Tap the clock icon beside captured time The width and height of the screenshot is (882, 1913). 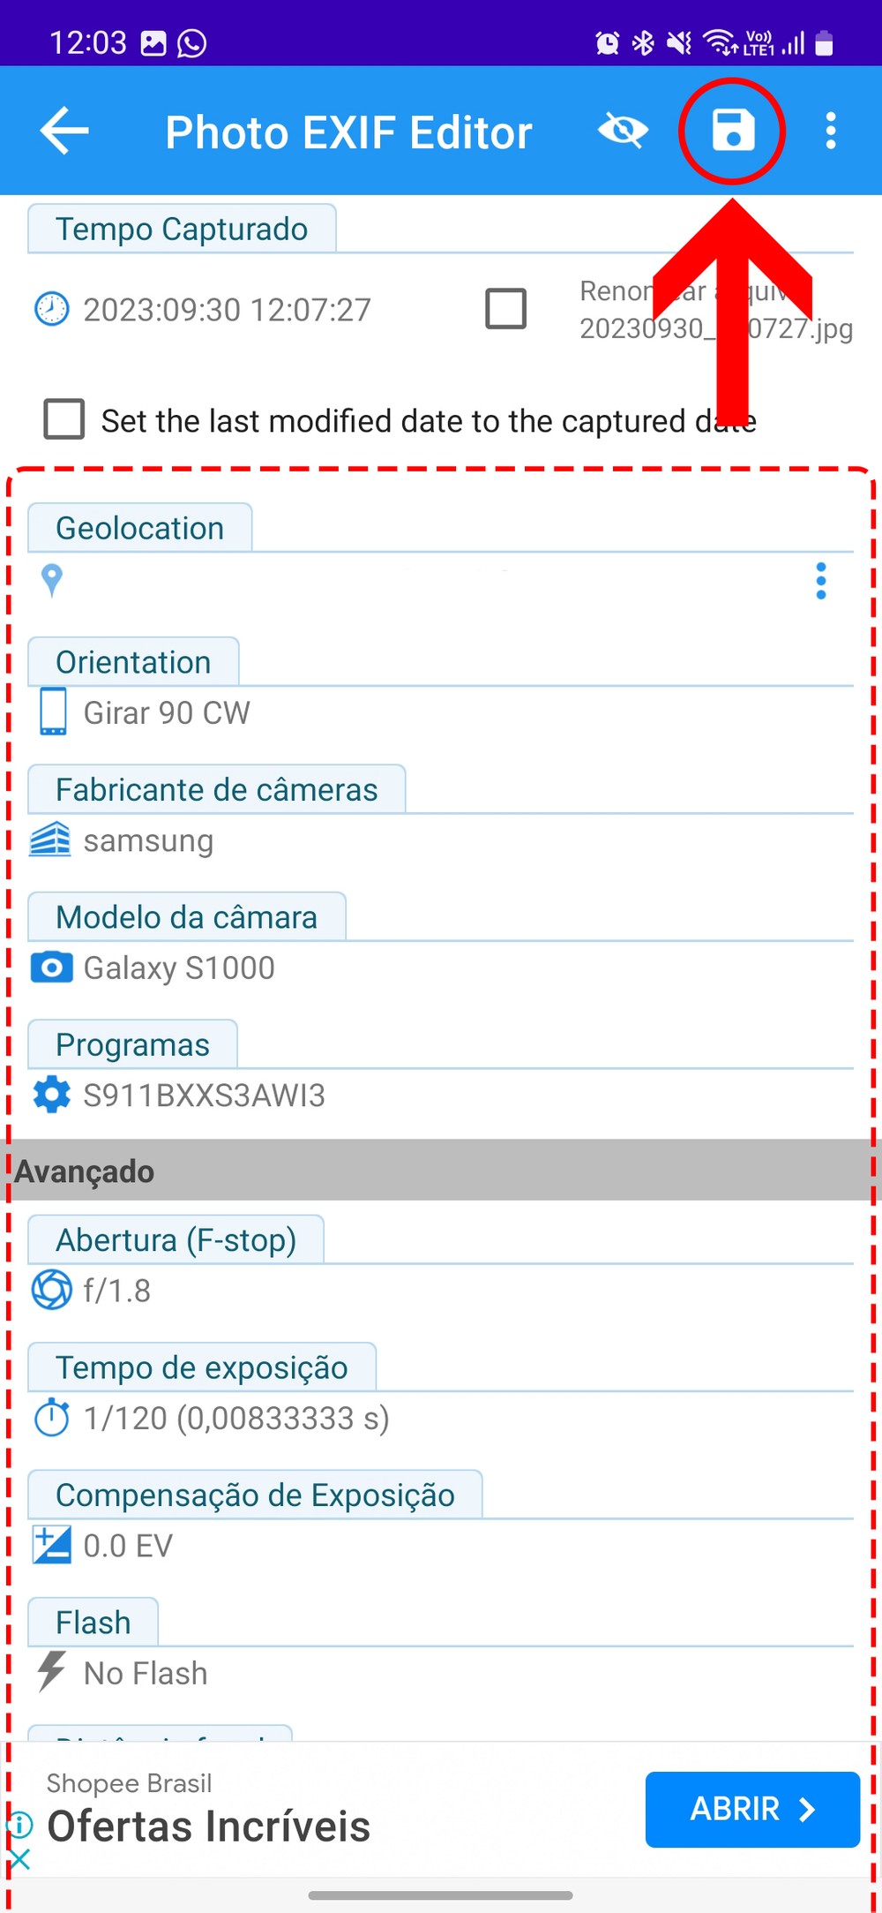[51, 309]
